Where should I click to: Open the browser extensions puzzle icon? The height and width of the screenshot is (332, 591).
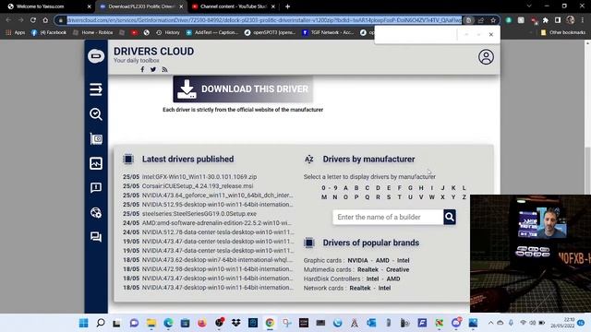pyautogui.click(x=545, y=20)
